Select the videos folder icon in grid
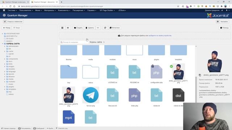The height and width of the screenshot is (130, 232). 91,72
